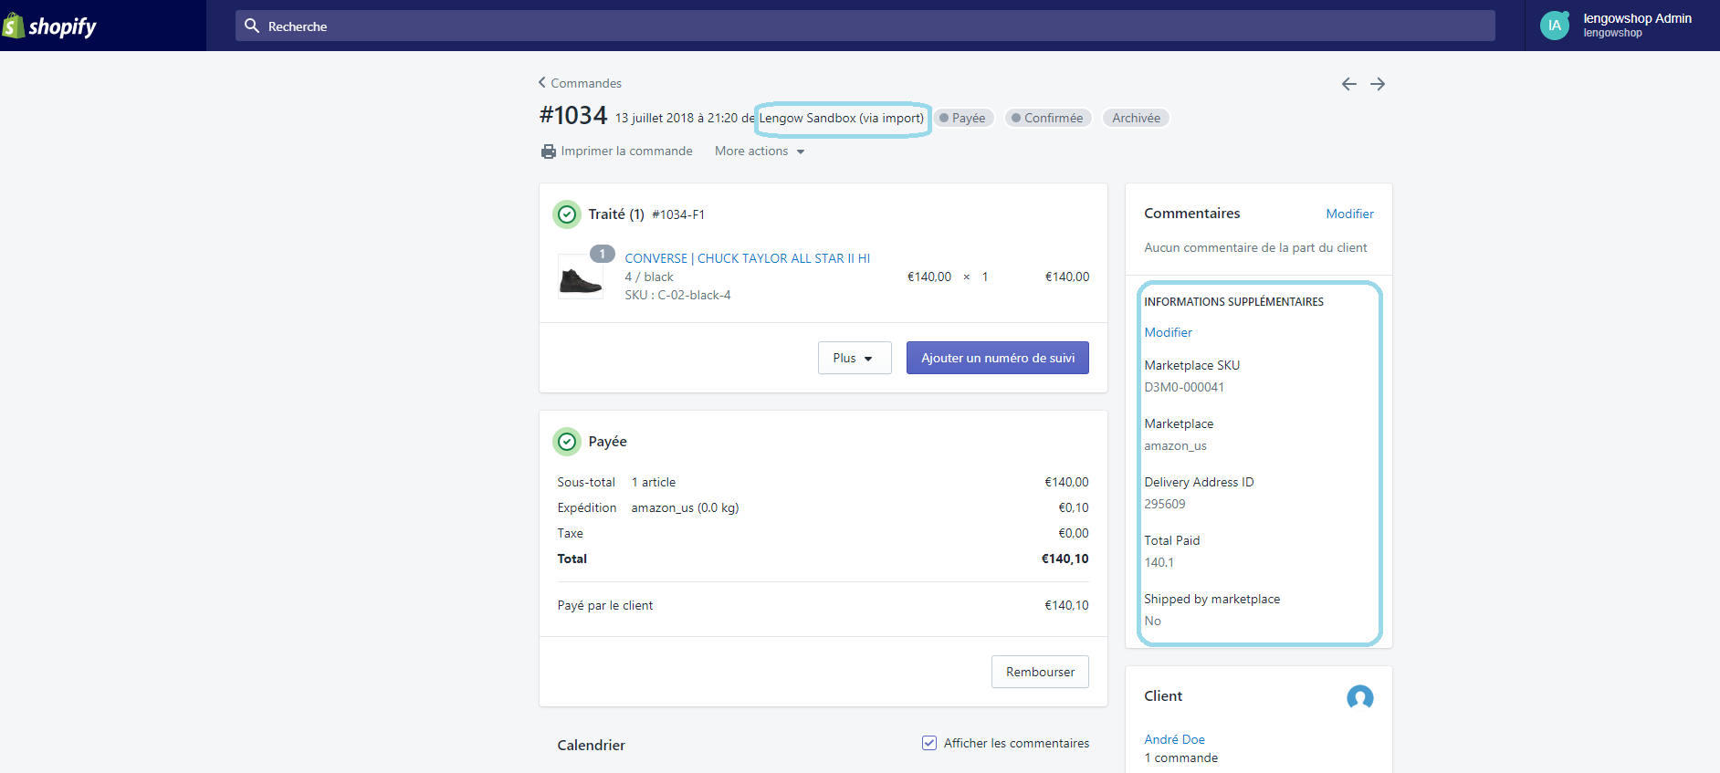Toggle Afficher les commentaires checkbox
This screenshot has height=773, width=1720.
click(929, 743)
